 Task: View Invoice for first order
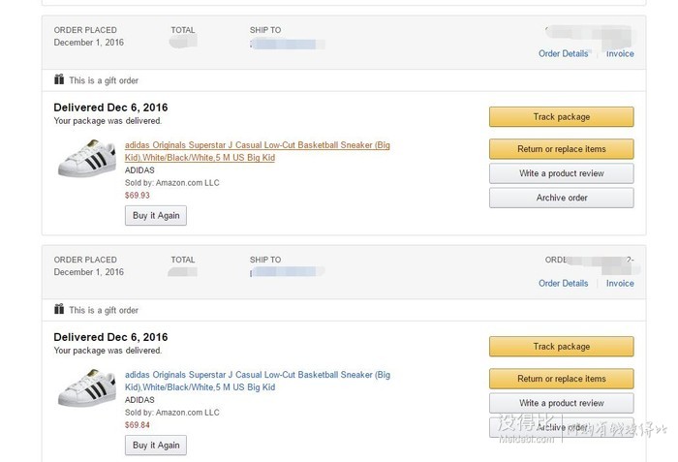[620, 53]
